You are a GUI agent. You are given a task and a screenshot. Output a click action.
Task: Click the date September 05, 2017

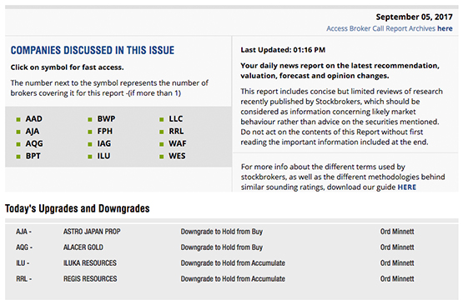coord(414,17)
